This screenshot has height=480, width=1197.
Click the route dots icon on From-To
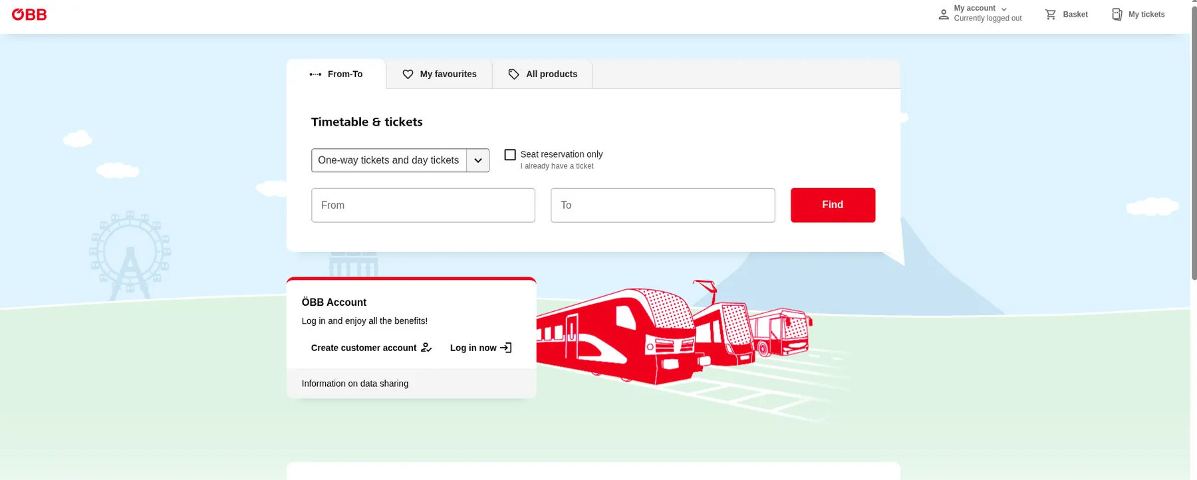[315, 74]
